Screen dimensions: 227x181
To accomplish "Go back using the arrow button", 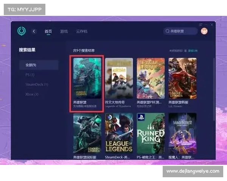I will (x=34, y=31).
